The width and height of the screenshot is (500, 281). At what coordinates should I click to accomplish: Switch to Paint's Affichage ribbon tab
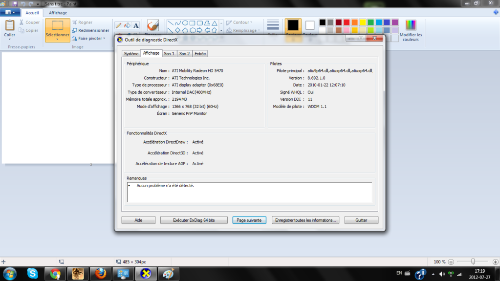[58, 13]
